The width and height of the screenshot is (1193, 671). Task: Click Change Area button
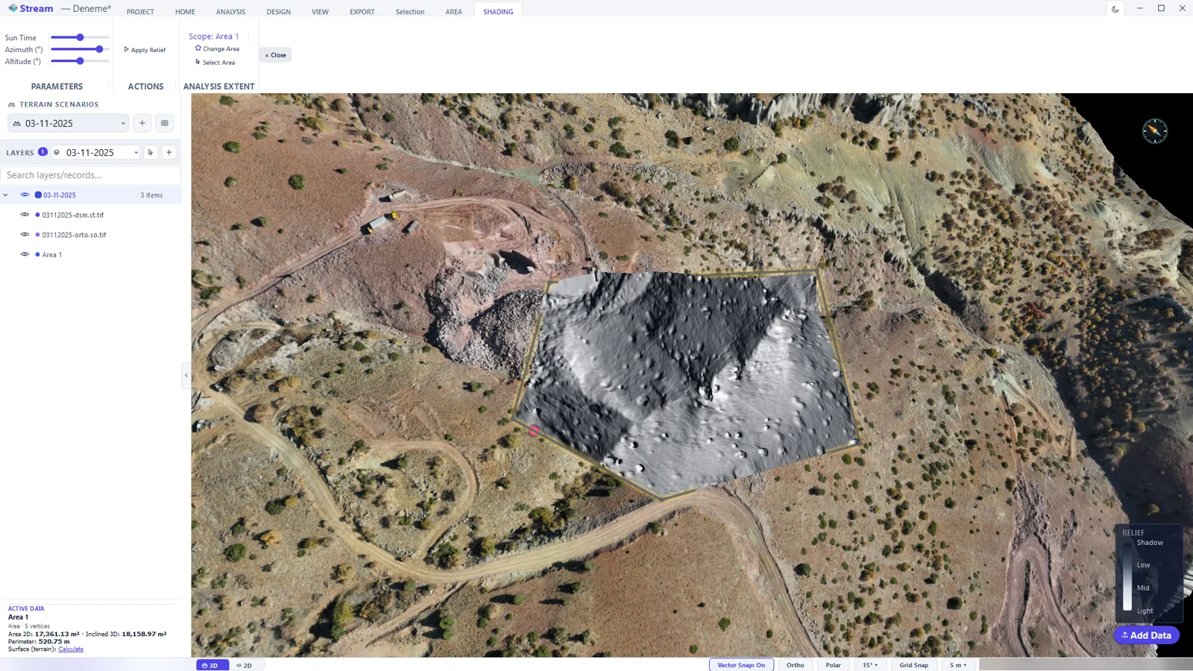point(217,48)
